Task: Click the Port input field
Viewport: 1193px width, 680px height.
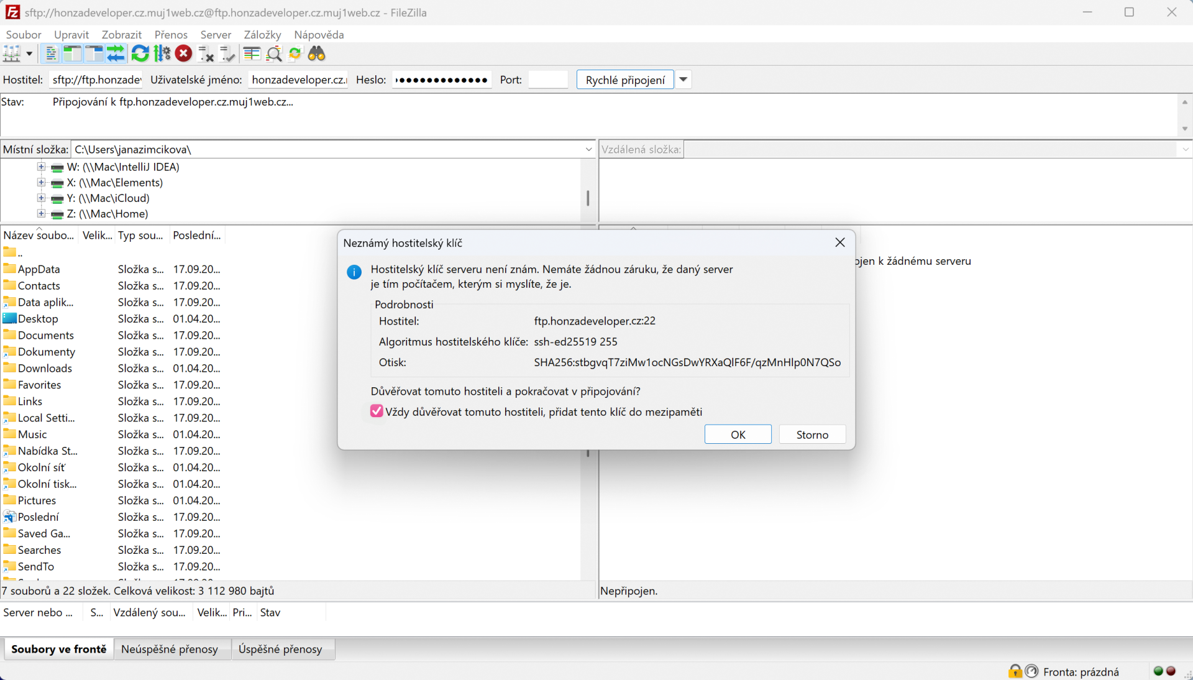Action: tap(547, 80)
